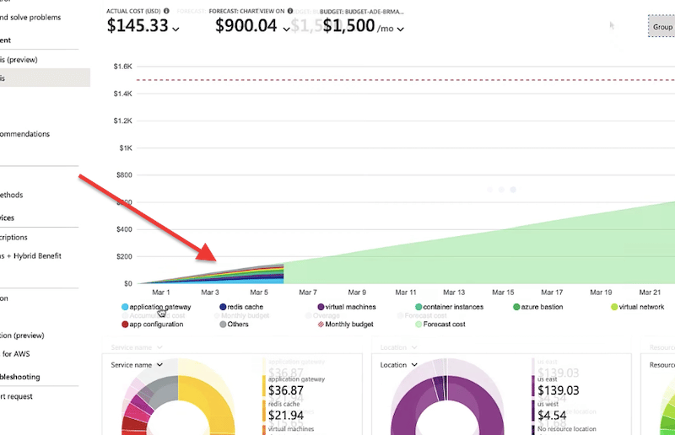Open the 'tion (preview)' sidebar item
675x435 pixels.
tap(23, 336)
